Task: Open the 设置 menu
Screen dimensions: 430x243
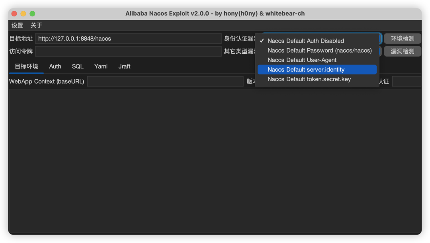Action: (17, 25)
